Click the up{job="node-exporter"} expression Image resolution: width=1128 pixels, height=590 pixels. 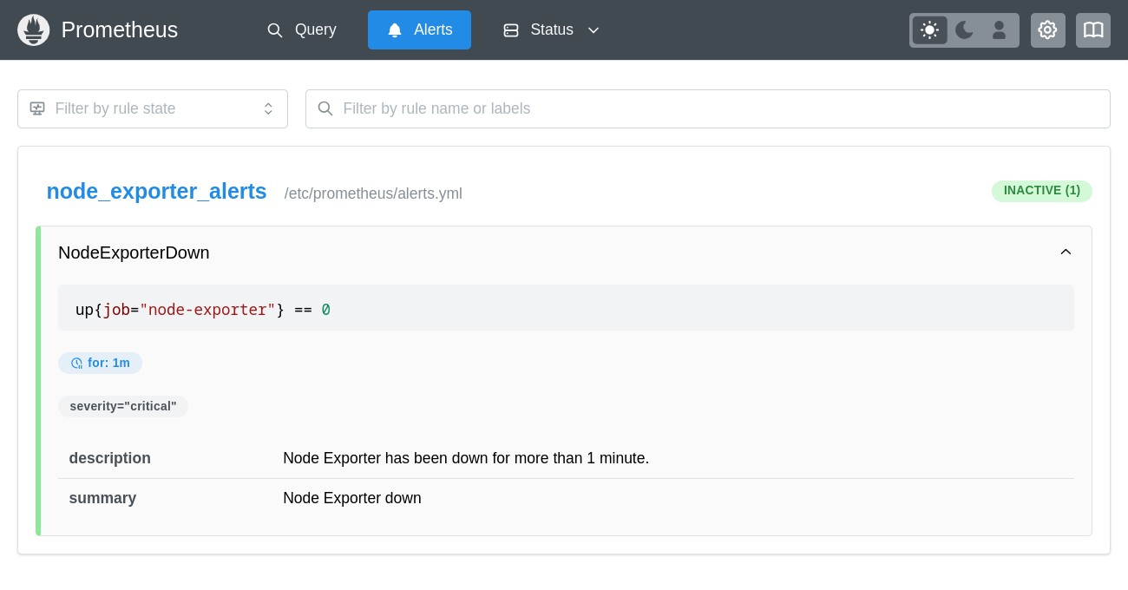pyautogui.click(x=203, y=310)
